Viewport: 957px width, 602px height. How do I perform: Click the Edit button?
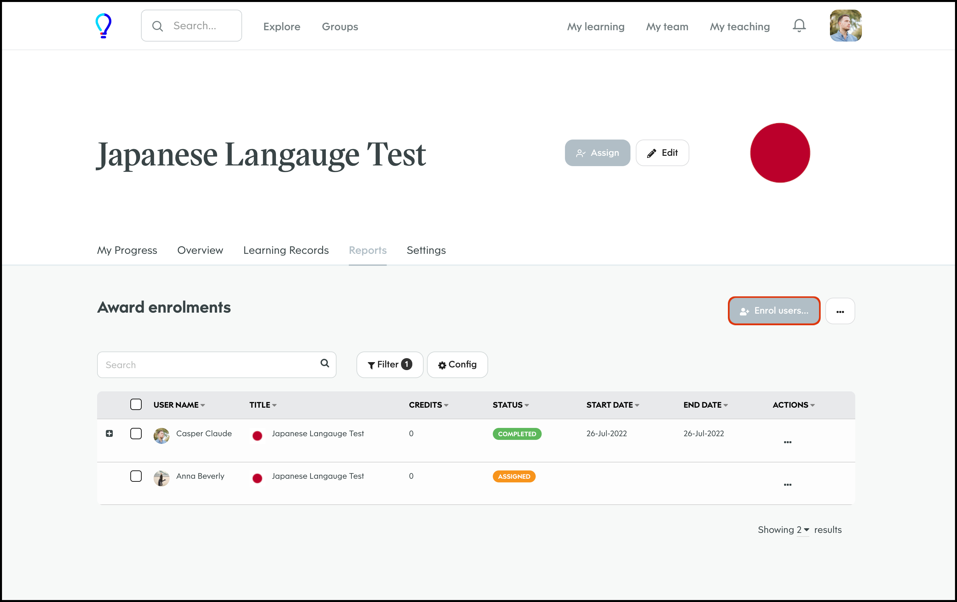[x=662, y=153]
